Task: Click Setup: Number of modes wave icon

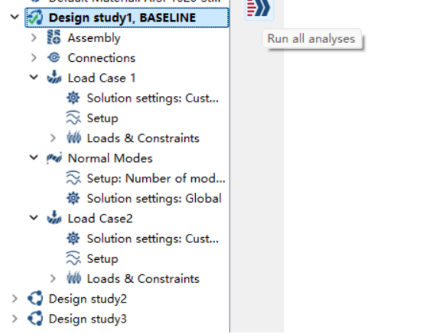Action: pyautogui.click(x=73, y=178)
